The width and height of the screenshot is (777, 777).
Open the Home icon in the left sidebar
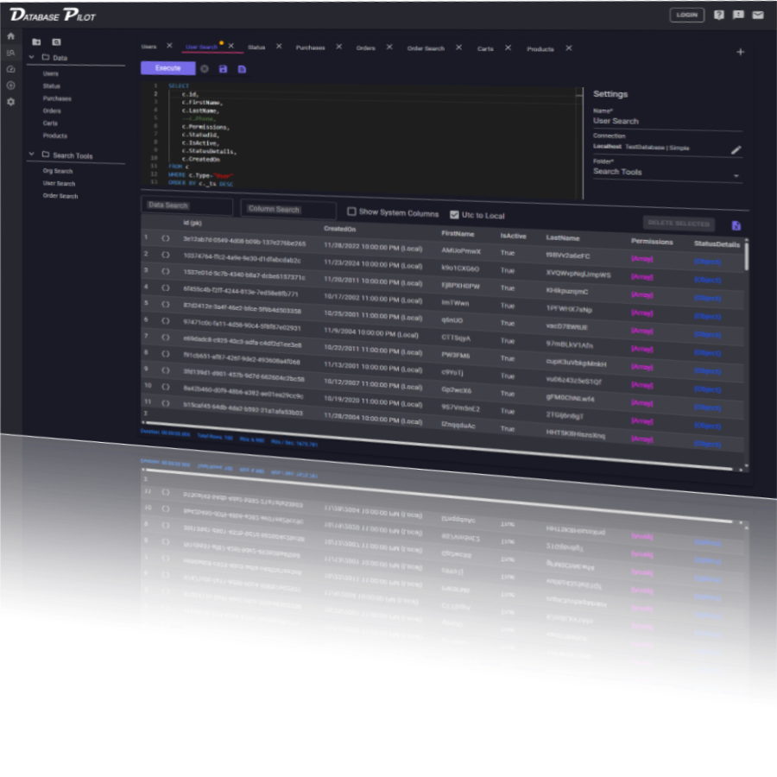click(11, 36)
